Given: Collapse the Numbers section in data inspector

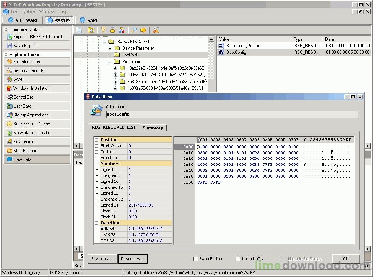Looking at the screenshot, I should [x=97, y=164].
